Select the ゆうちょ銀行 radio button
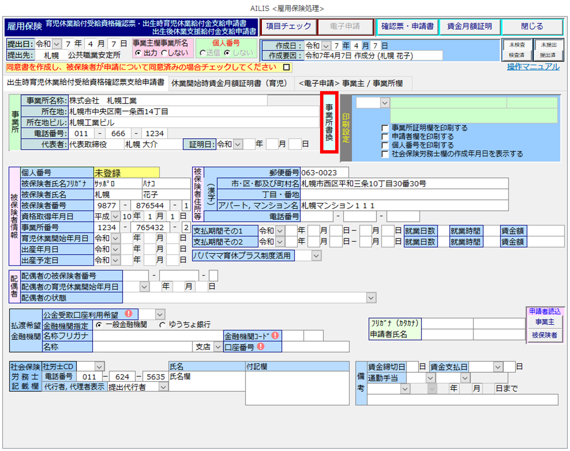Viewport: 570px width, 451px height. pyautogui.click(x=162, y=325)
